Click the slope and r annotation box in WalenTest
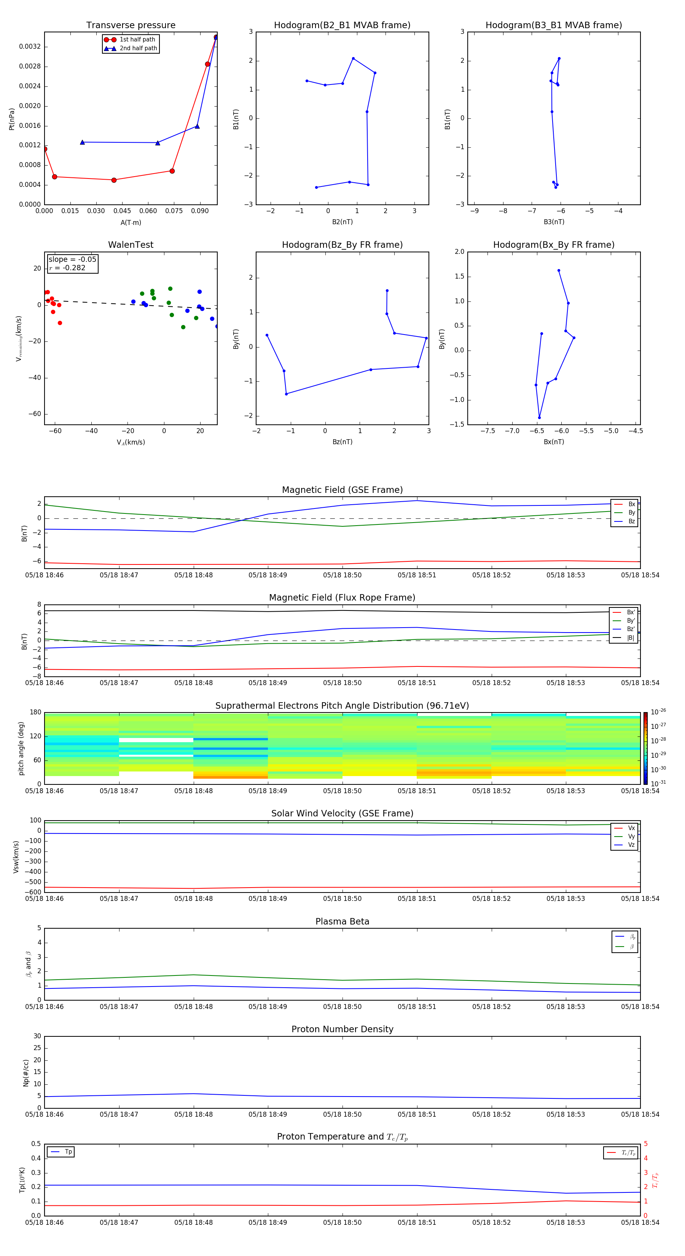This screenshot has width=685, height=1256. 72,264
